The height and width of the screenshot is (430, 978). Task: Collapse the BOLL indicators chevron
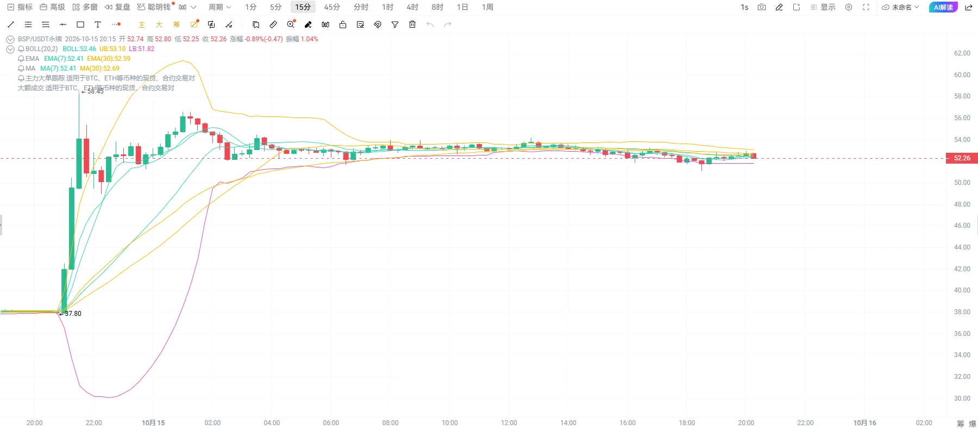point(10,49)
